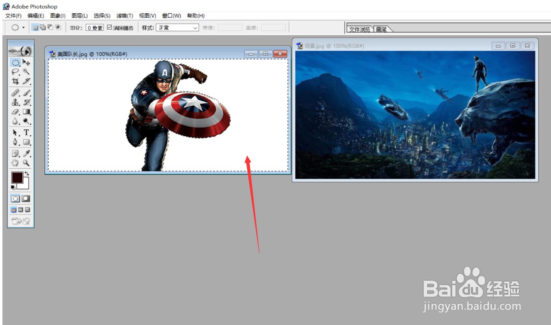Enable Intersect with Selection mode
Screen dimensions: 551x325
(x=58, y=28)
